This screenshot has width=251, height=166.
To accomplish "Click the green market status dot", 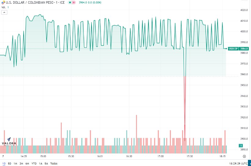I will (70, 2).
